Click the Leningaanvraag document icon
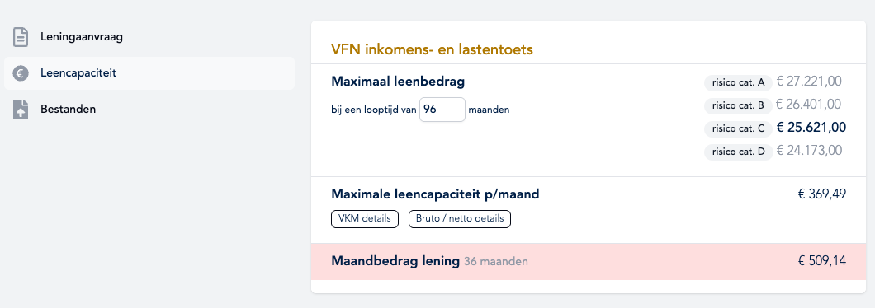 click(21, 37)
